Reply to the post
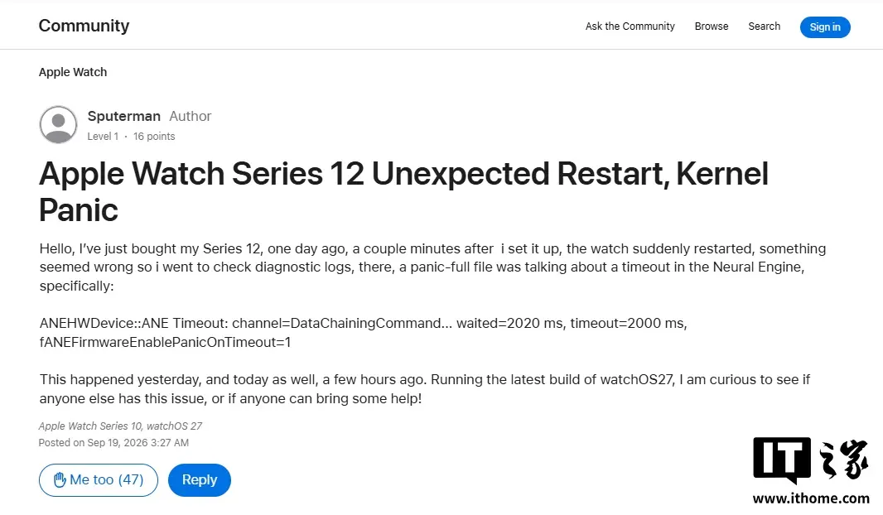 click(200, 480)
